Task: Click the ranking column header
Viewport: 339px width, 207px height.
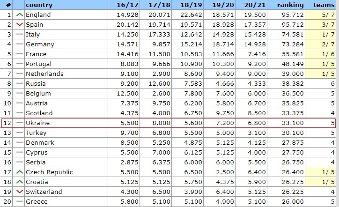Action: point(290,5)
